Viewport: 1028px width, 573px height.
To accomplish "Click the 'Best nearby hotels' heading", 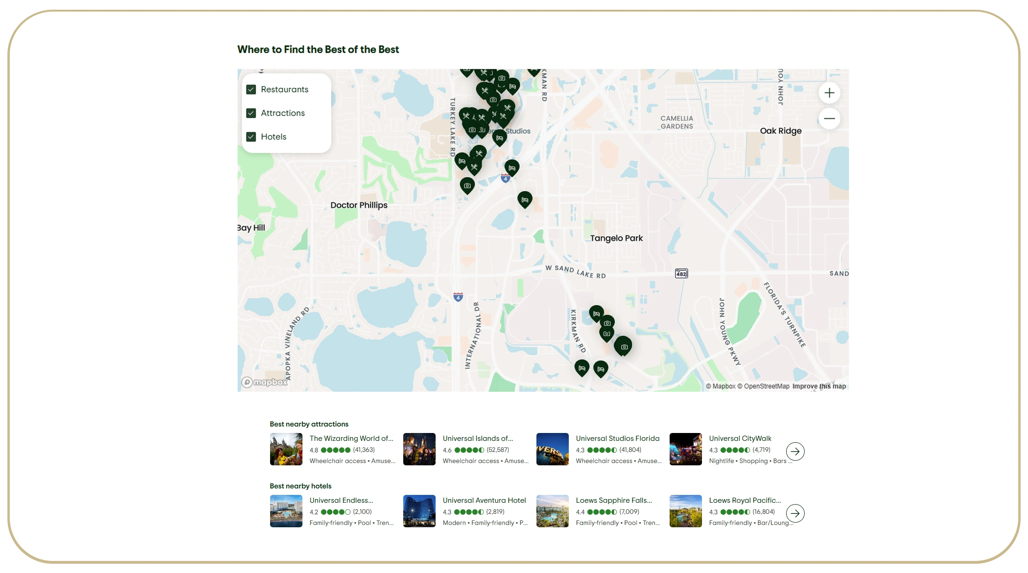I will point(301,486).
